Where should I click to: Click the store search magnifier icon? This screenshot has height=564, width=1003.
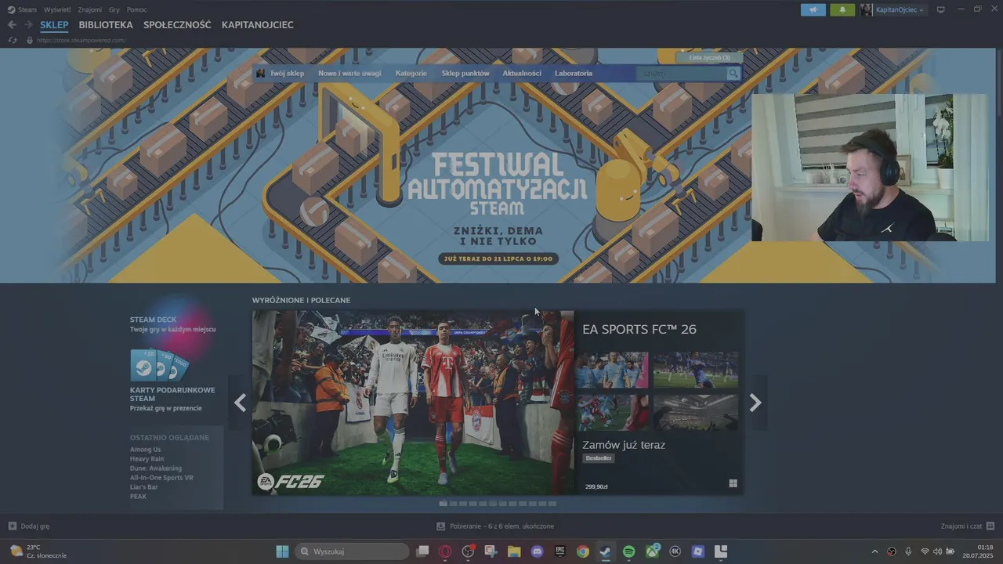(733, 74)
